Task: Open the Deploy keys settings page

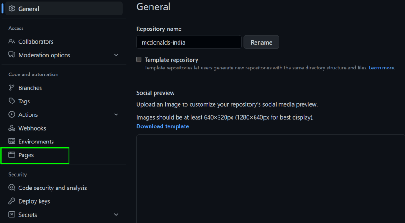Action: [34, 201]
